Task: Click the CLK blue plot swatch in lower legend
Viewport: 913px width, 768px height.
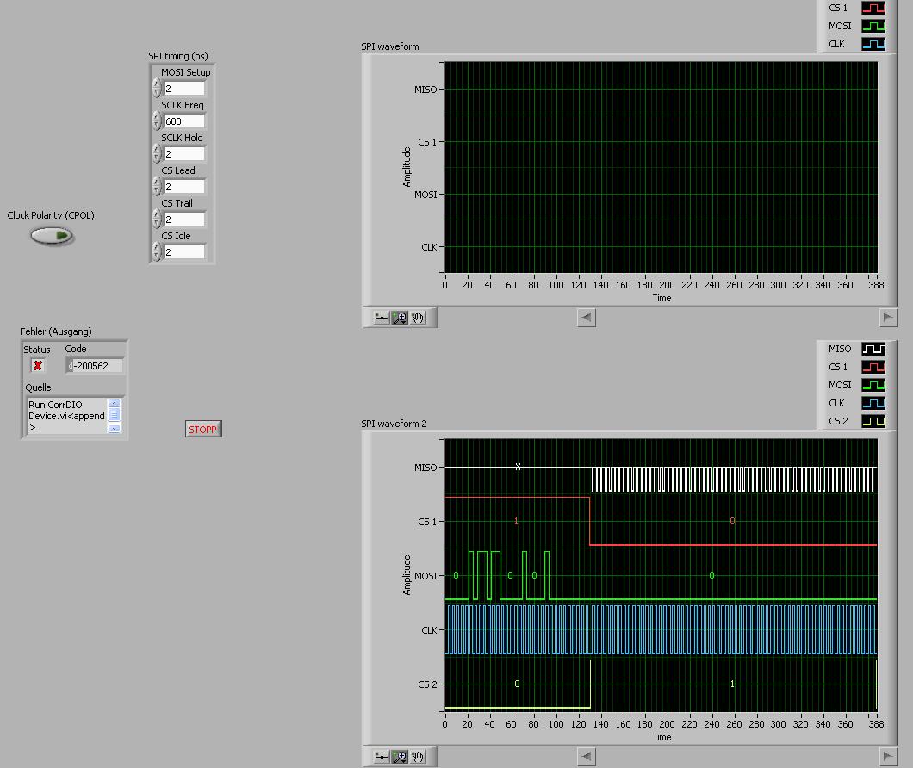Action: pyautogui.click(x=873, y=403)
